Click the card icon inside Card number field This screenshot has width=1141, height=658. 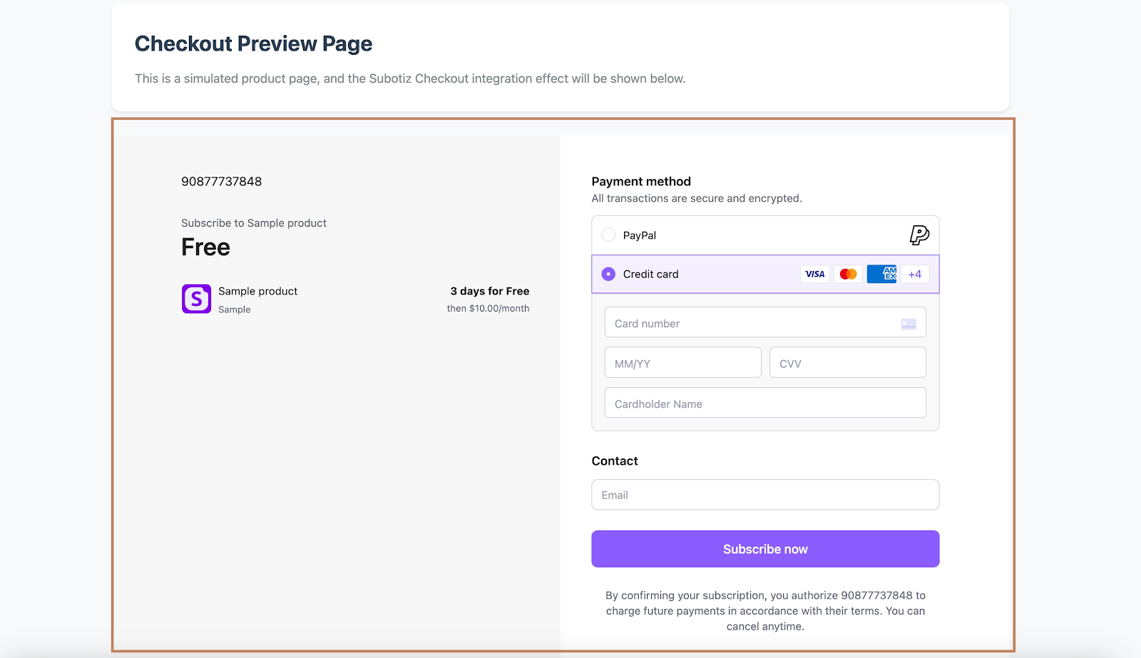click(x=909, y=324)
